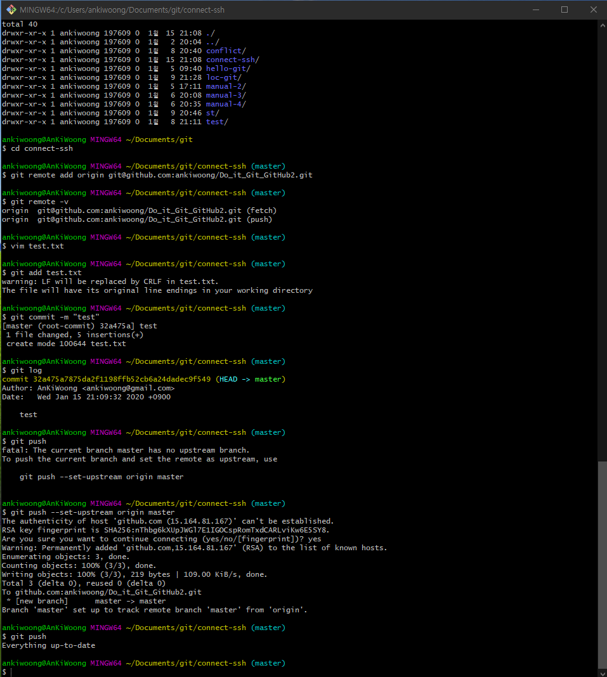Maximize the MINGW64 terminal window

(565, 10)
